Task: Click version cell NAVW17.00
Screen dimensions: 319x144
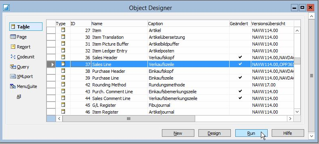Action: pyautogui.click(x=273, y=85)
